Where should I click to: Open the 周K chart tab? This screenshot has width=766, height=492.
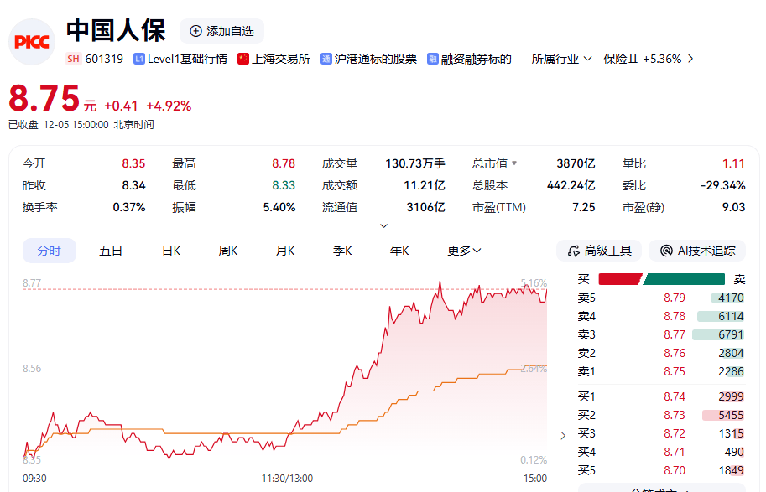(228, 251)
